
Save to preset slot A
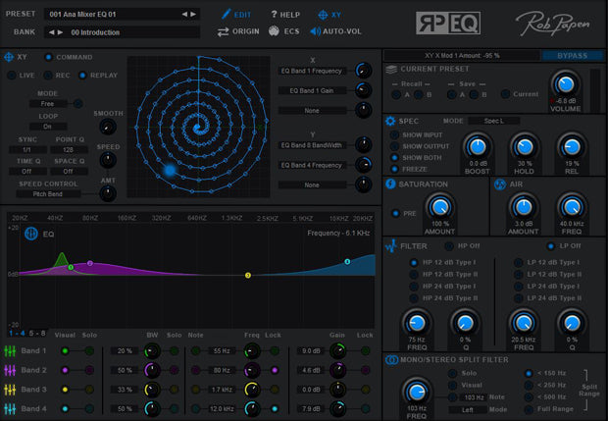[x=451, y=94]
